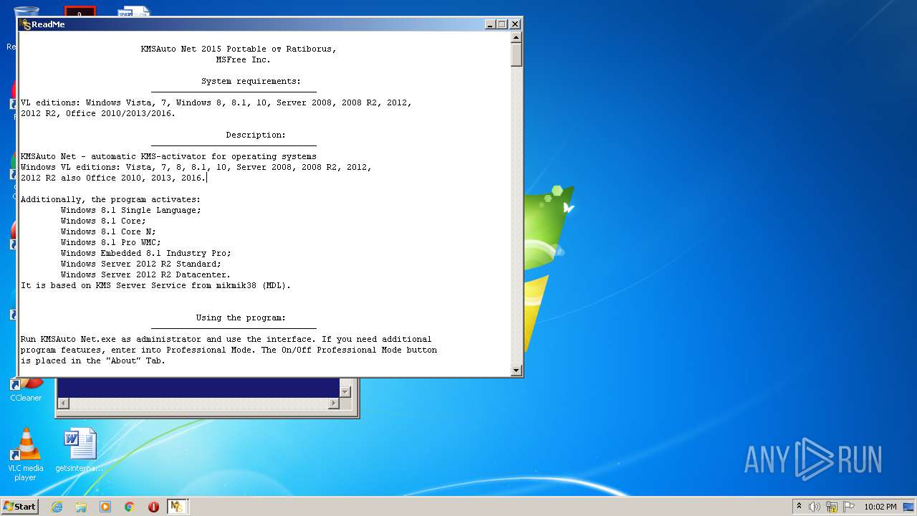This screenshot has height=516, width=917.
Task: Open Opera browser from the taskbar
Action: click(153, 507)
